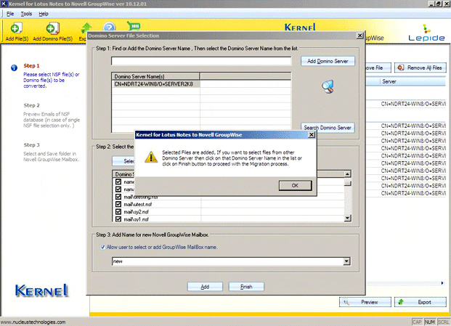
Task: Close the Kernel message dialog
Action: point(312,134)
